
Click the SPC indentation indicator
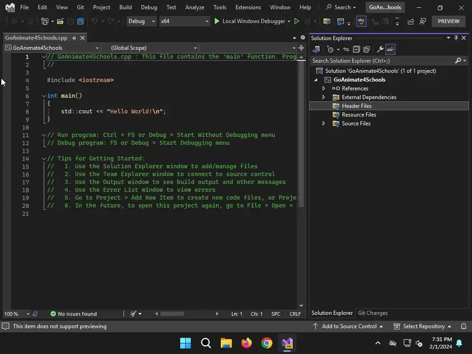(x=276, y=314)
